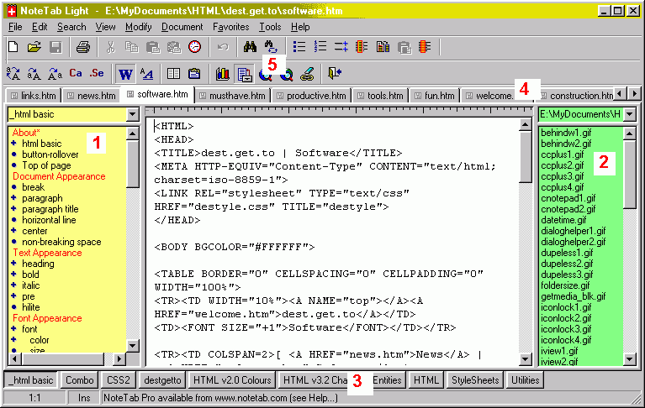Click the button-rollover clip
Viewport: 645px width, 408px height.
pyautogui.click(x=50, y=154)
